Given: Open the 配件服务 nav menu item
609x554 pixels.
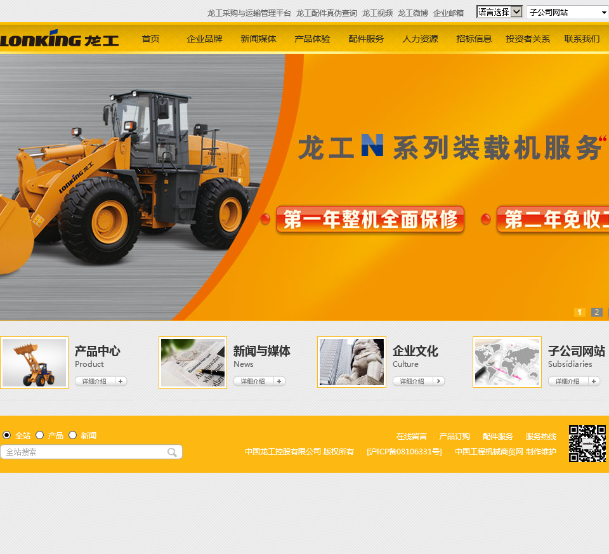Looking at the screenshot, I should pyautogui.click(x=366, y=39).
